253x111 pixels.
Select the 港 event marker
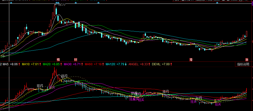[191, 60]
